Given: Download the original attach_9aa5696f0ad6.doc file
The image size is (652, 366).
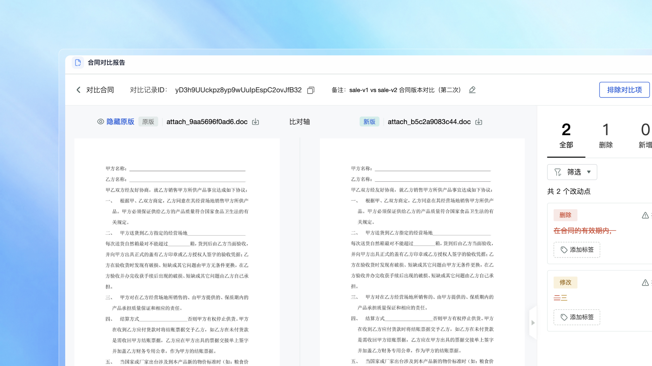Looking at the screenshot, I should [256, 122].
